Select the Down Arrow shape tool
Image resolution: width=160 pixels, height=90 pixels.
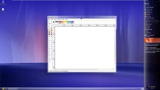click(49, 53)
